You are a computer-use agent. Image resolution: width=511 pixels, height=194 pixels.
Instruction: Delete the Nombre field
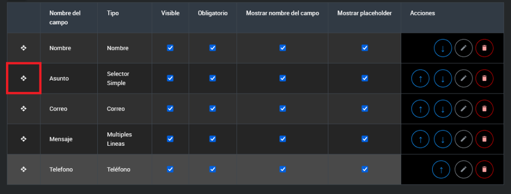[484, 48]
